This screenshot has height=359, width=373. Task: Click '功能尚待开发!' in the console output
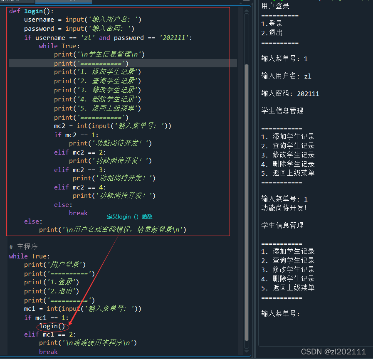[x=284, y=208]
